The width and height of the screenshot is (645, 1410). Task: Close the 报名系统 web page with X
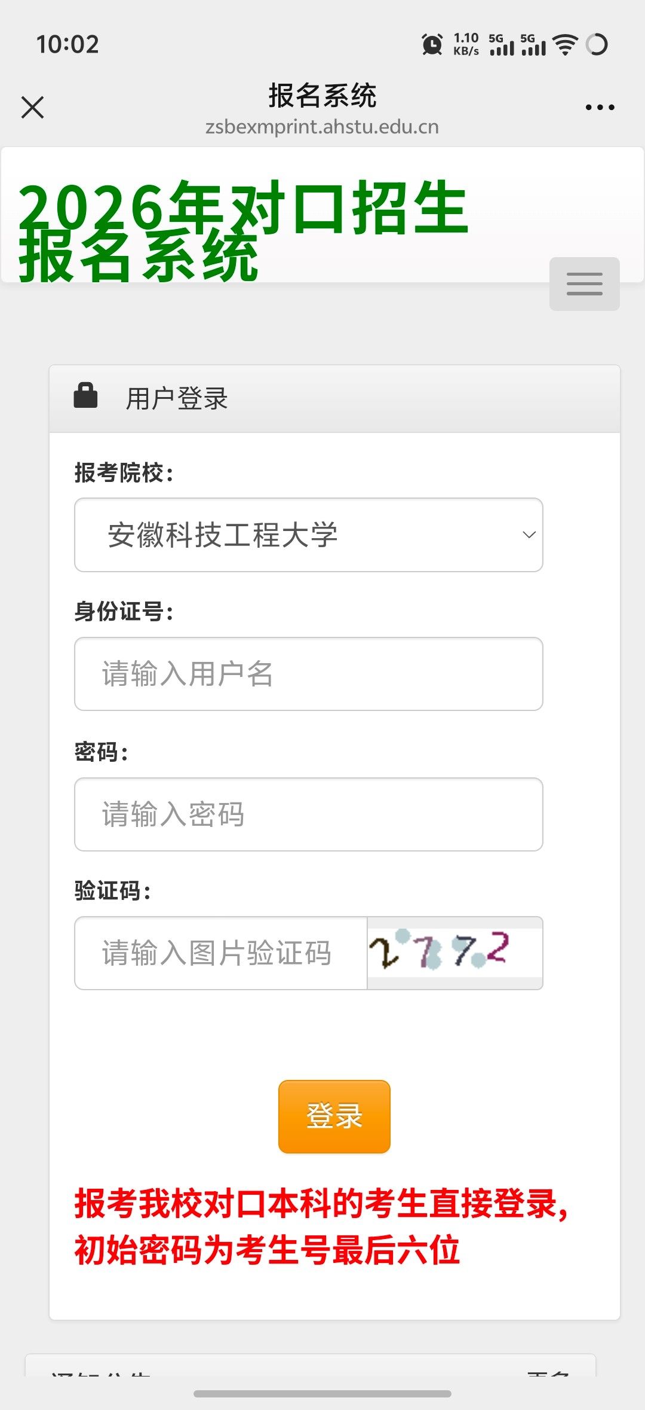(33, 108)
